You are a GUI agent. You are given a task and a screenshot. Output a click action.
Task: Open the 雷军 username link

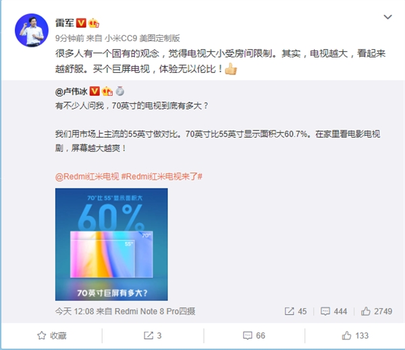coord(65,23)
